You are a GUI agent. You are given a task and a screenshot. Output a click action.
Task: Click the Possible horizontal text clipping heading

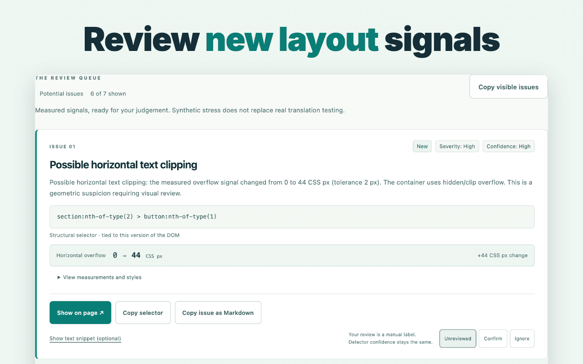123,165
